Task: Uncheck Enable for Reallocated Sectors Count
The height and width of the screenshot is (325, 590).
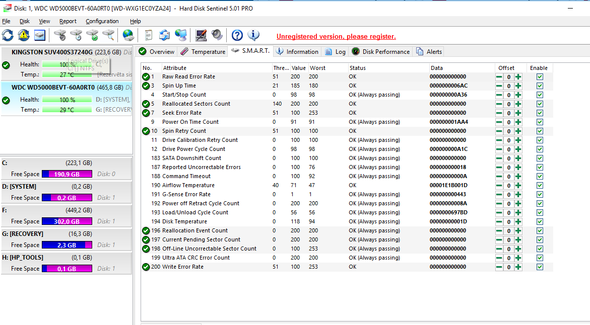Action: (540, 104)
